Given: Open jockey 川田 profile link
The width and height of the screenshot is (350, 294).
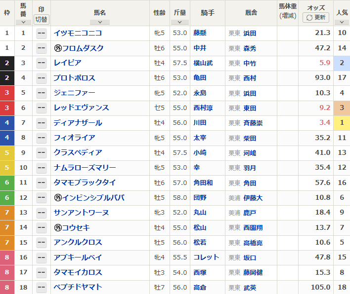Looking at the screenshot, I should [200, 123].
